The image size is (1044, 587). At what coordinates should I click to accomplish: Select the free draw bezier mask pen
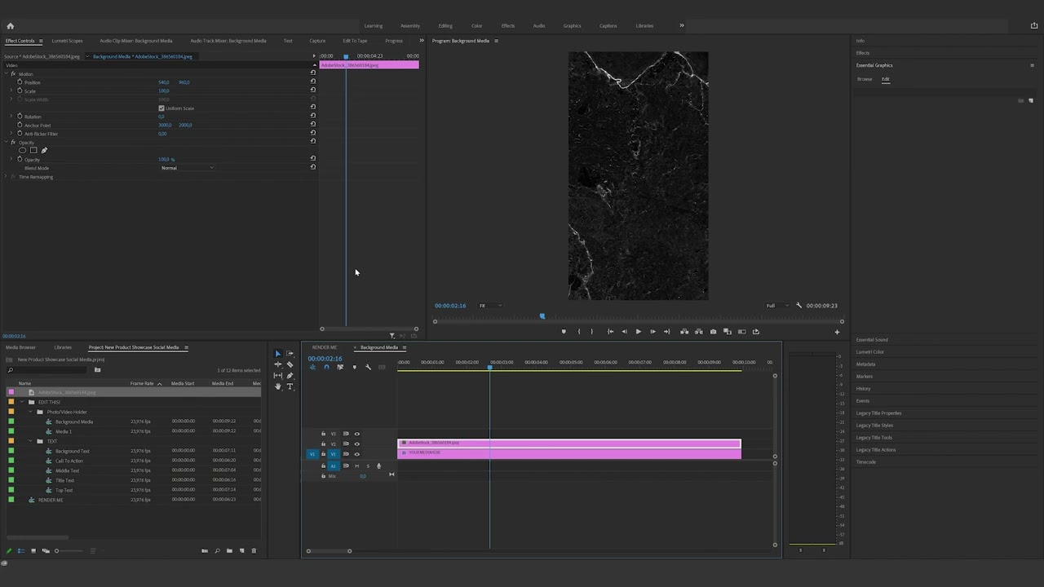pos(44,150)
